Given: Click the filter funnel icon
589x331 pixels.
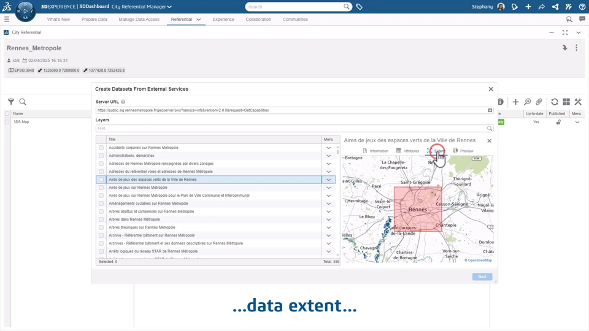Looking at the screenshot, I should pos(11,102).
